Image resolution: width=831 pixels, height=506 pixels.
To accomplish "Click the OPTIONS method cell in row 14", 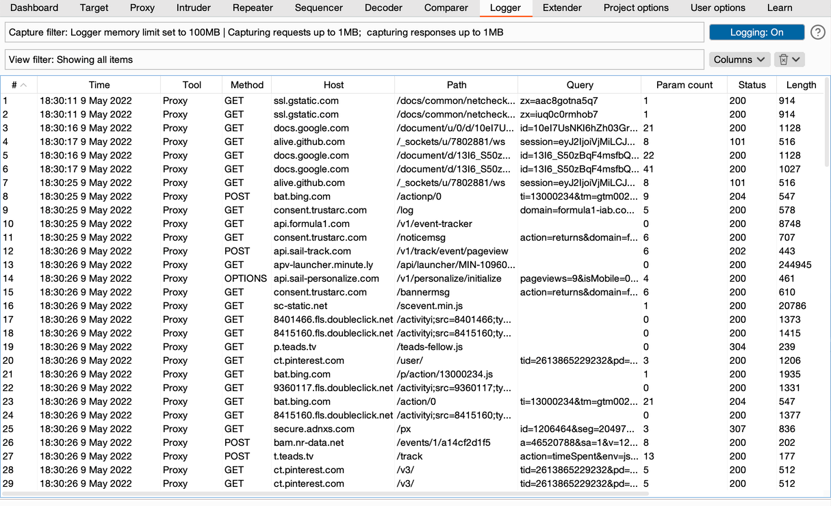I will click(x=246, y=278).
